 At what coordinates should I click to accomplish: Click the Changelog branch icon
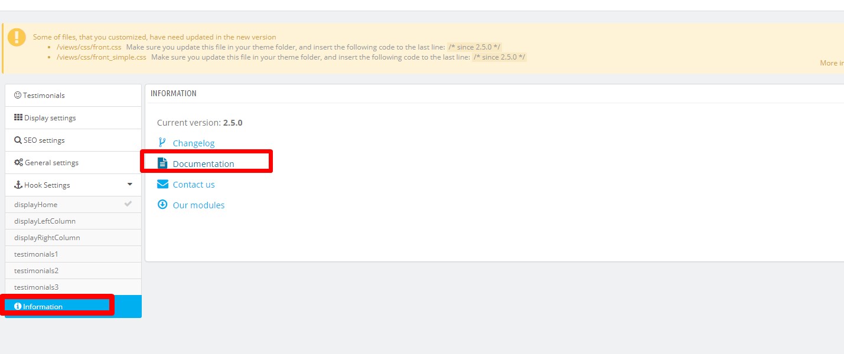tap(162, 143)
